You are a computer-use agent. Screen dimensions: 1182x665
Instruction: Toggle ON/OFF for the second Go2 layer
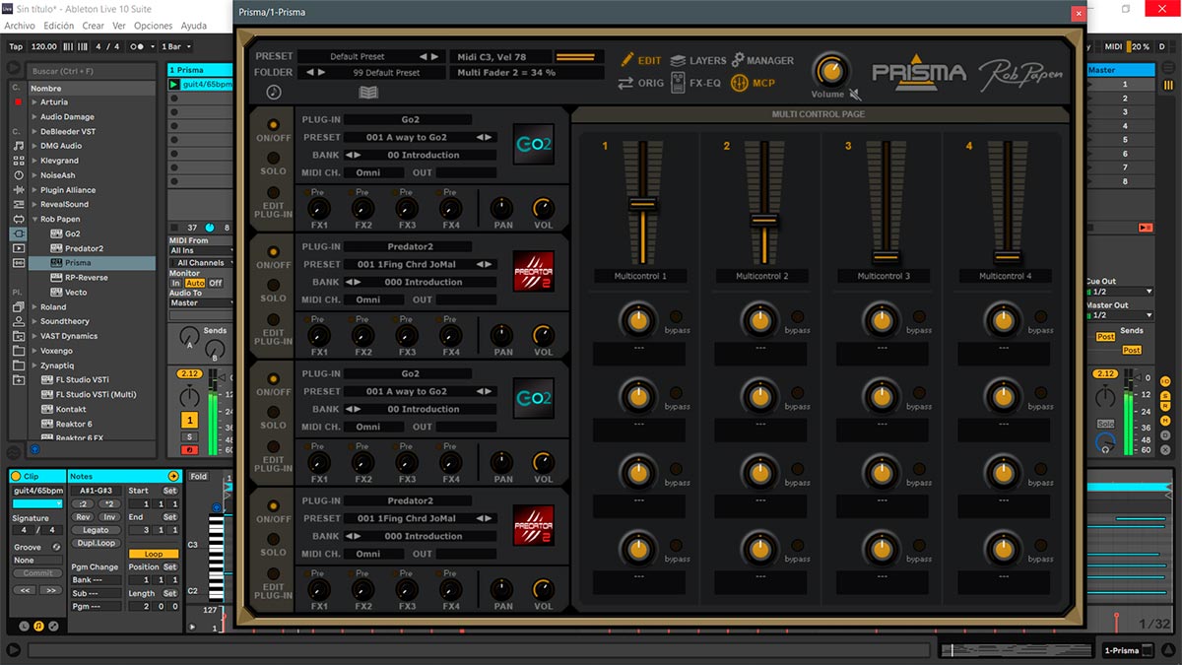(272, 379)
